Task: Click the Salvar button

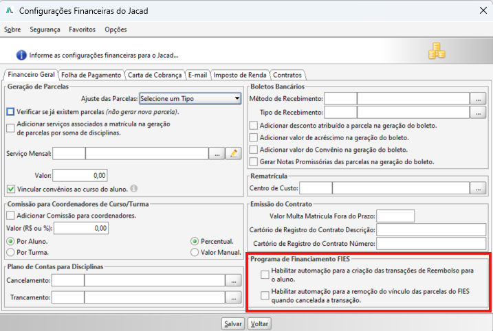Action: pyautogui.click(x=233, y=323)
